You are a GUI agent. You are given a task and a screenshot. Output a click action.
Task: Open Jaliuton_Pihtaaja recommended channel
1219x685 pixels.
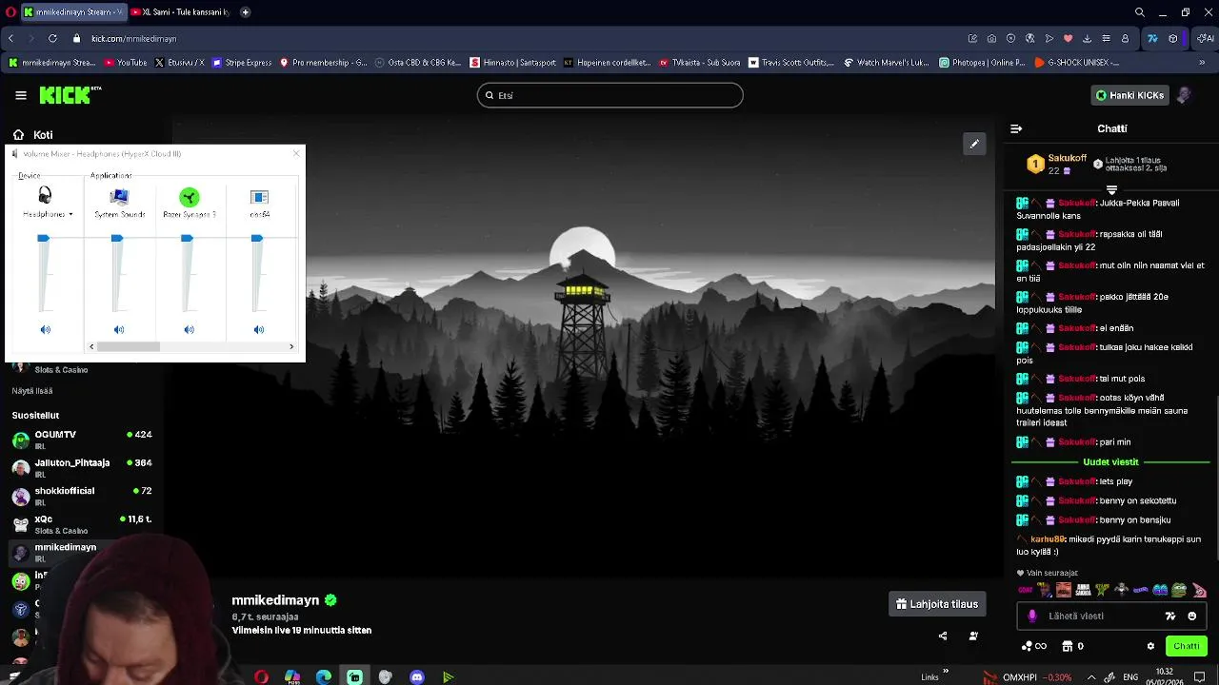click(82, 467)
